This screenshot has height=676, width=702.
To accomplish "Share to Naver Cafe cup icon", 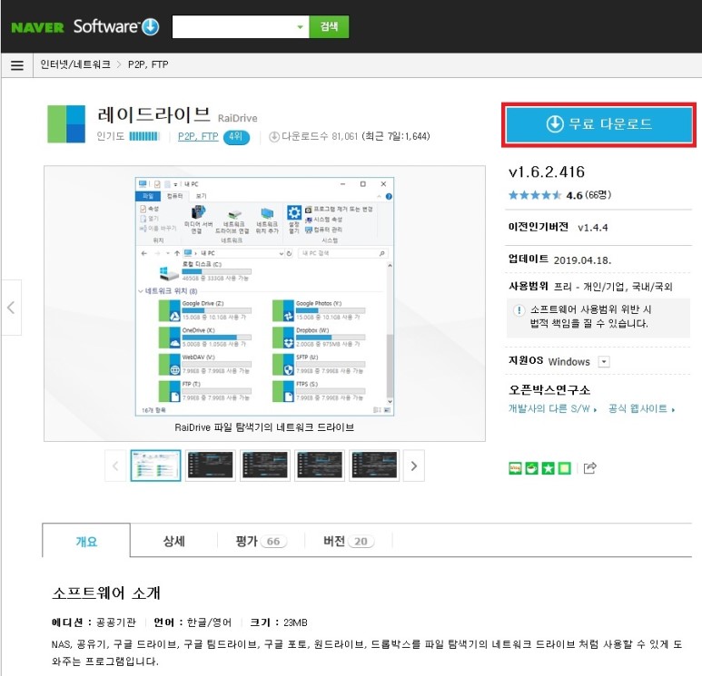I will 531,468.
